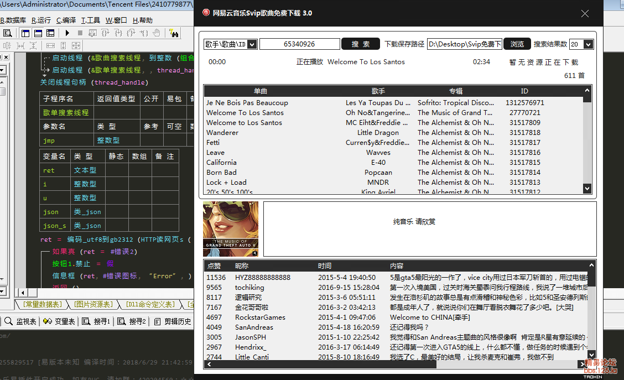Click the hand icon in the debug toolbar
624x380 pixels.
point(157,33)
